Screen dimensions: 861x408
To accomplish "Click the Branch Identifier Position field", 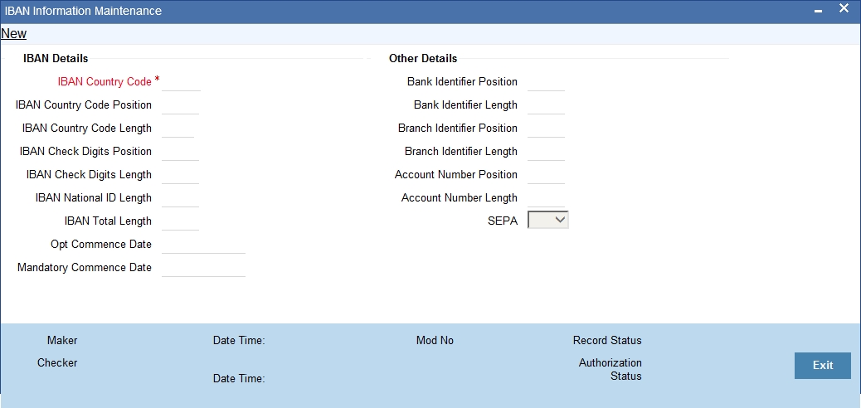I will (546, 128).
